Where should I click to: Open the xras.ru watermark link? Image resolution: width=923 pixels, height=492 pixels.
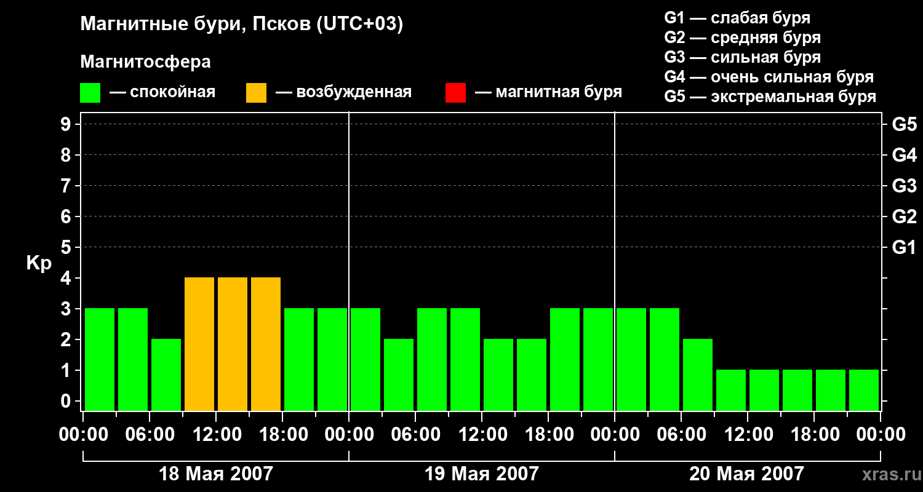[x=888, y=474]
